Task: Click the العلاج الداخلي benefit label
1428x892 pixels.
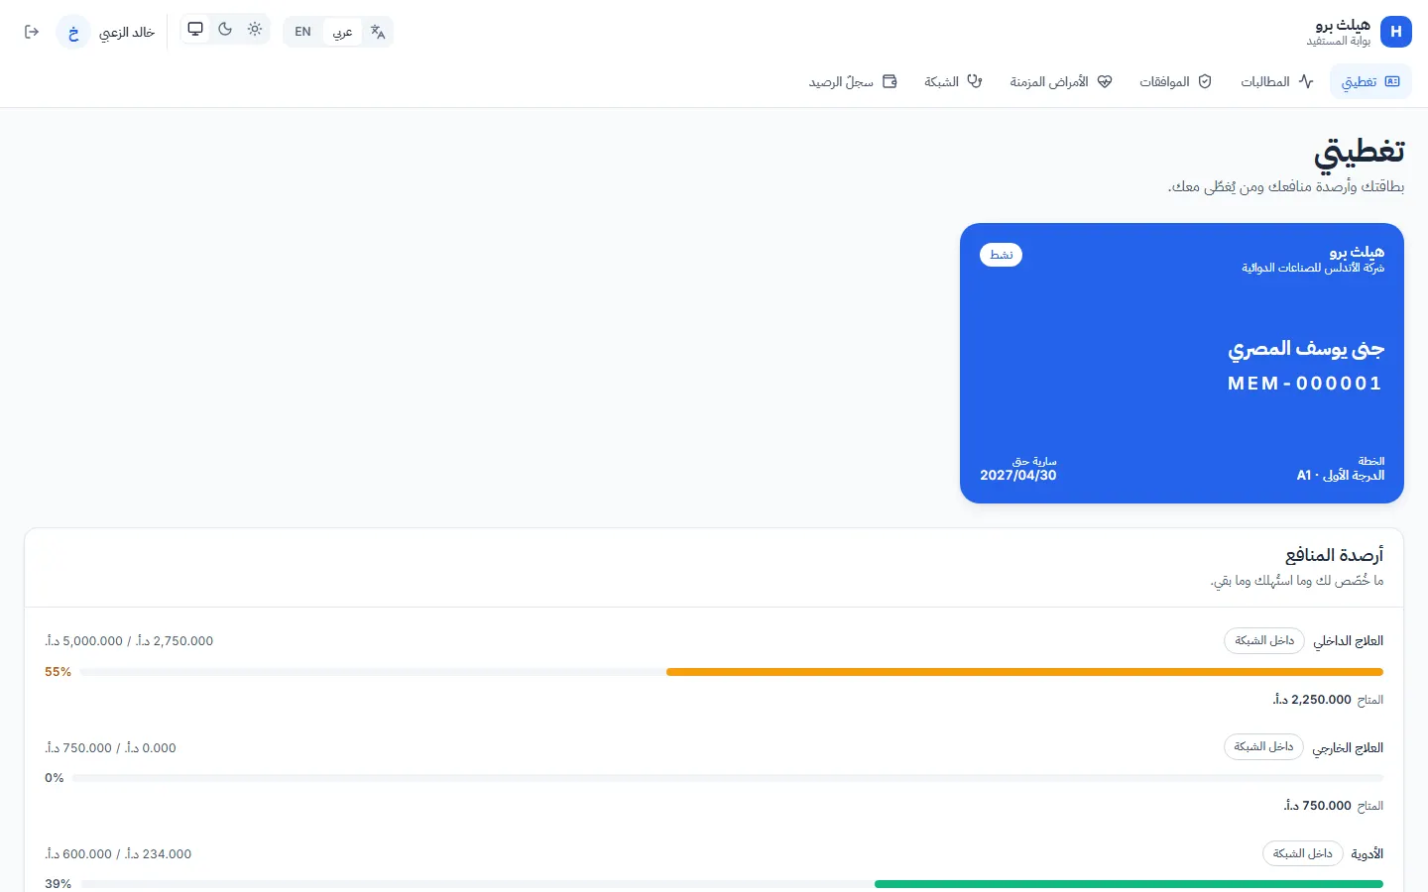Action: coord(1348,641)
